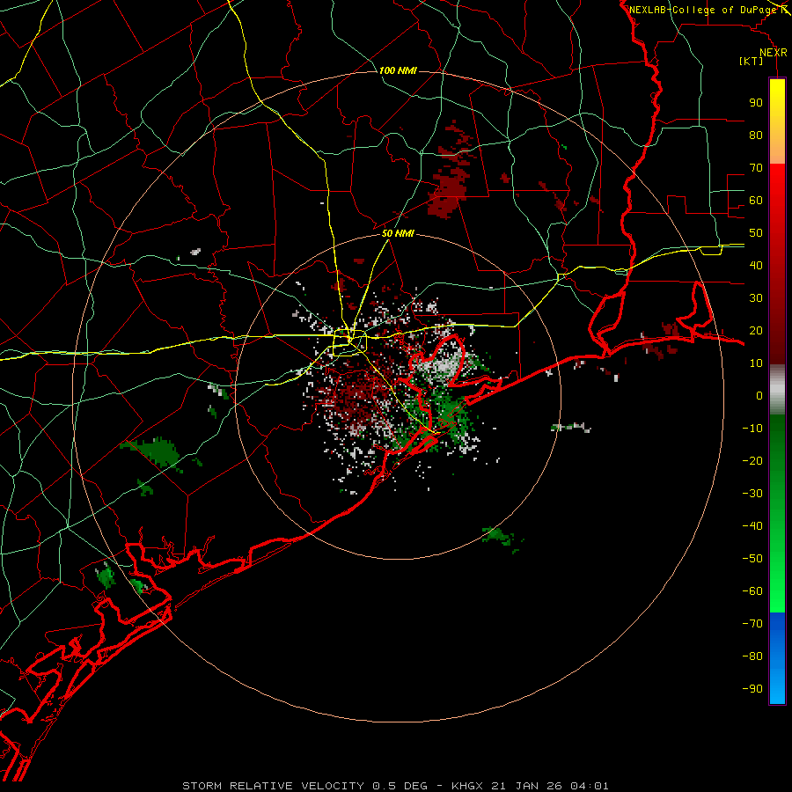Select the -50 tick label
Screen dimensions: 792x792
tap(752, 559)
